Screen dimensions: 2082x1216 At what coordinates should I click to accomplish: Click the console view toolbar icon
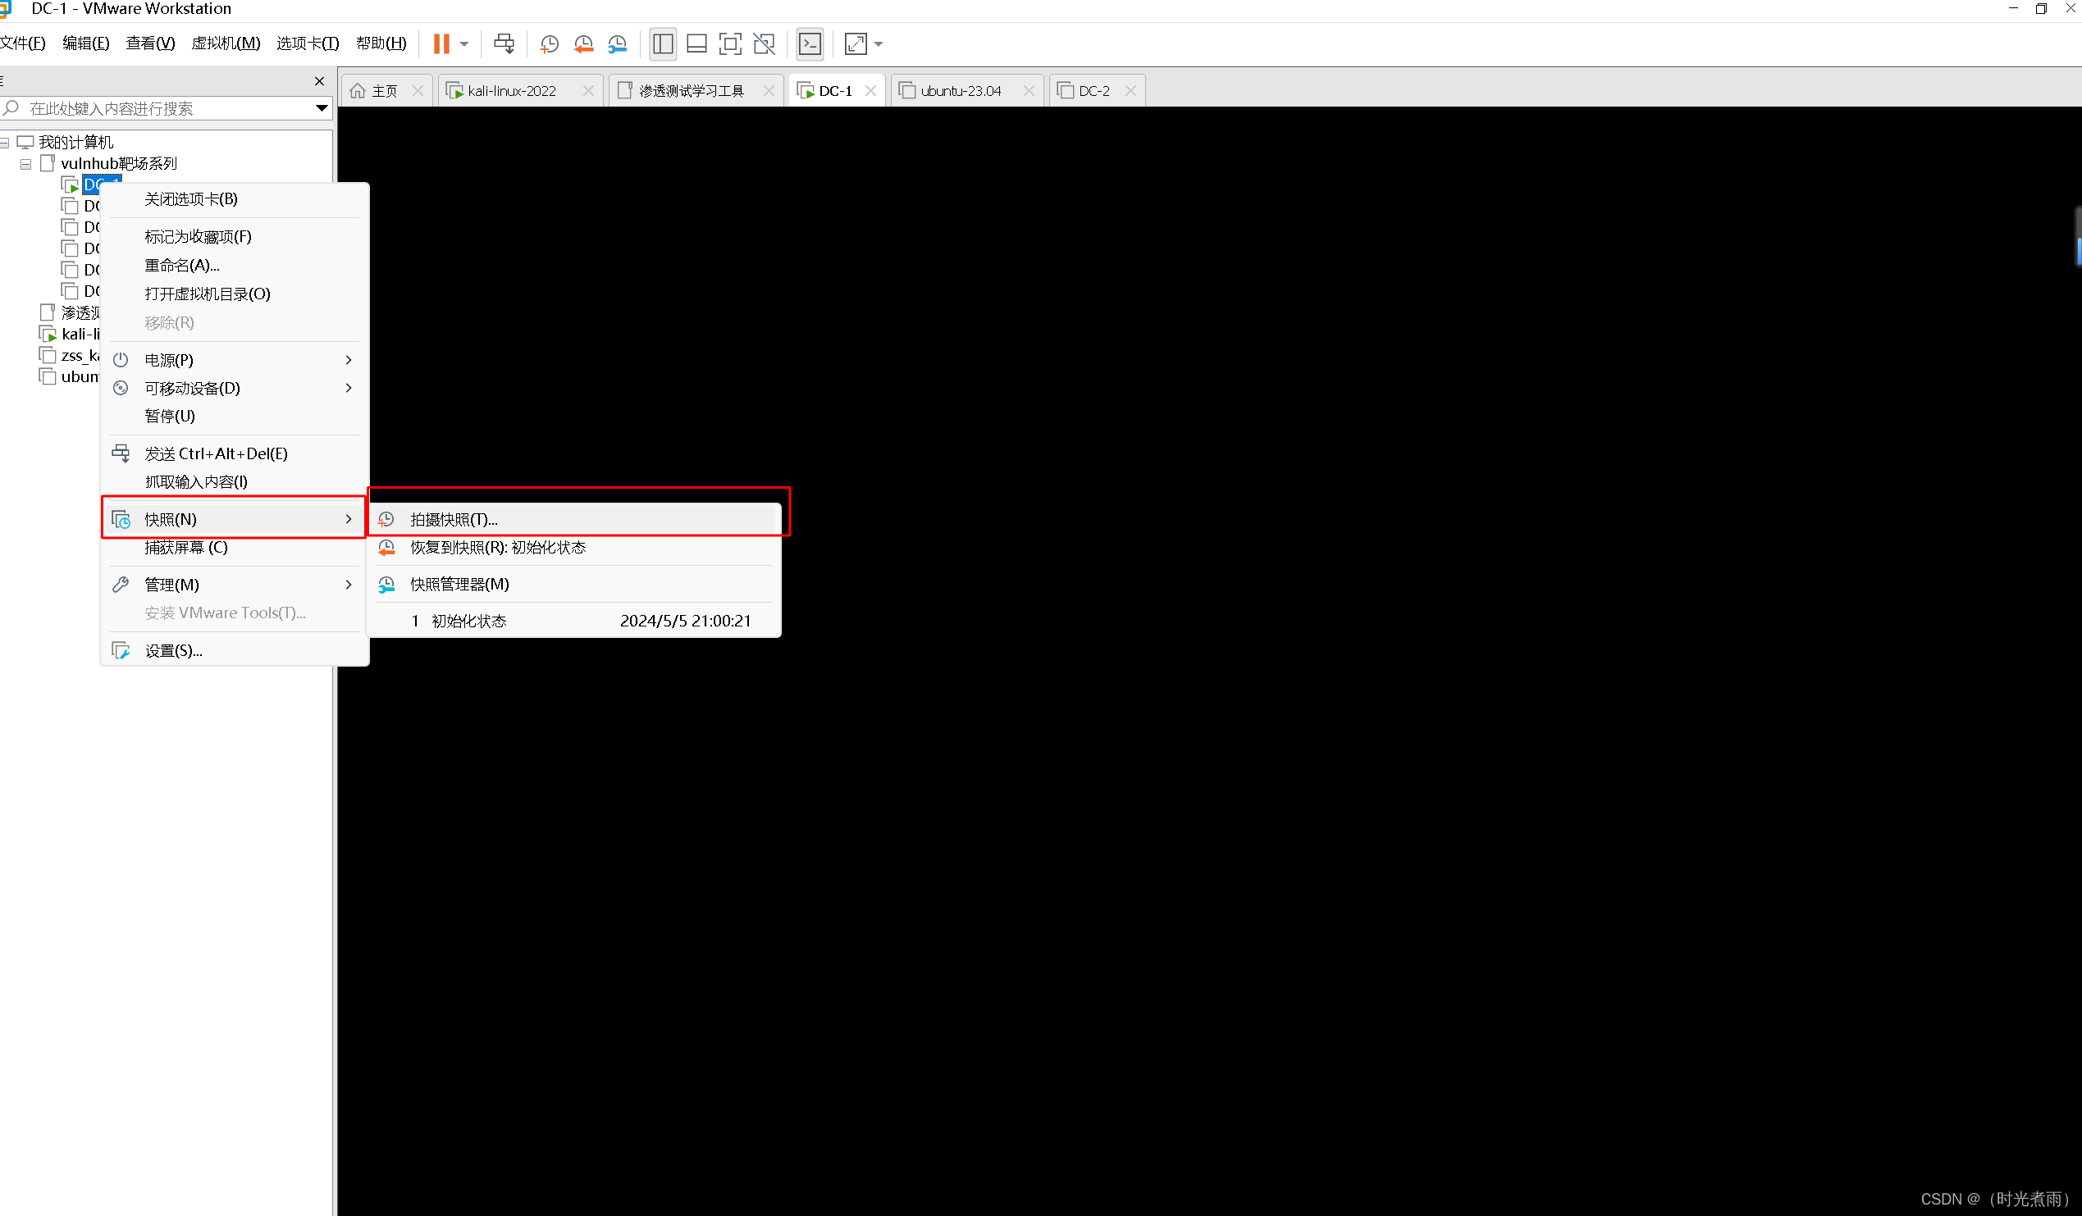[x=810, y=43]
